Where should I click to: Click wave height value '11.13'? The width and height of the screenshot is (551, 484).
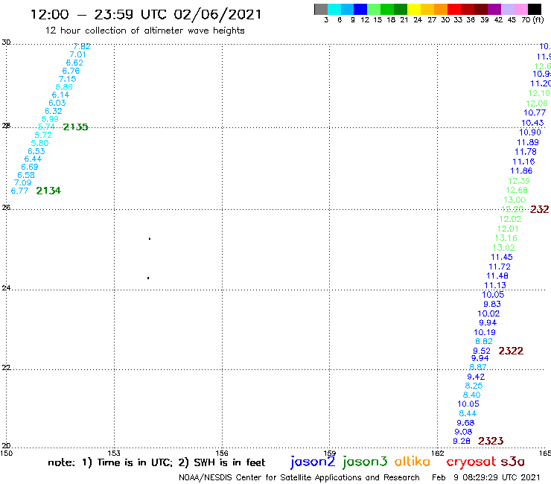[x=495, y=285]
